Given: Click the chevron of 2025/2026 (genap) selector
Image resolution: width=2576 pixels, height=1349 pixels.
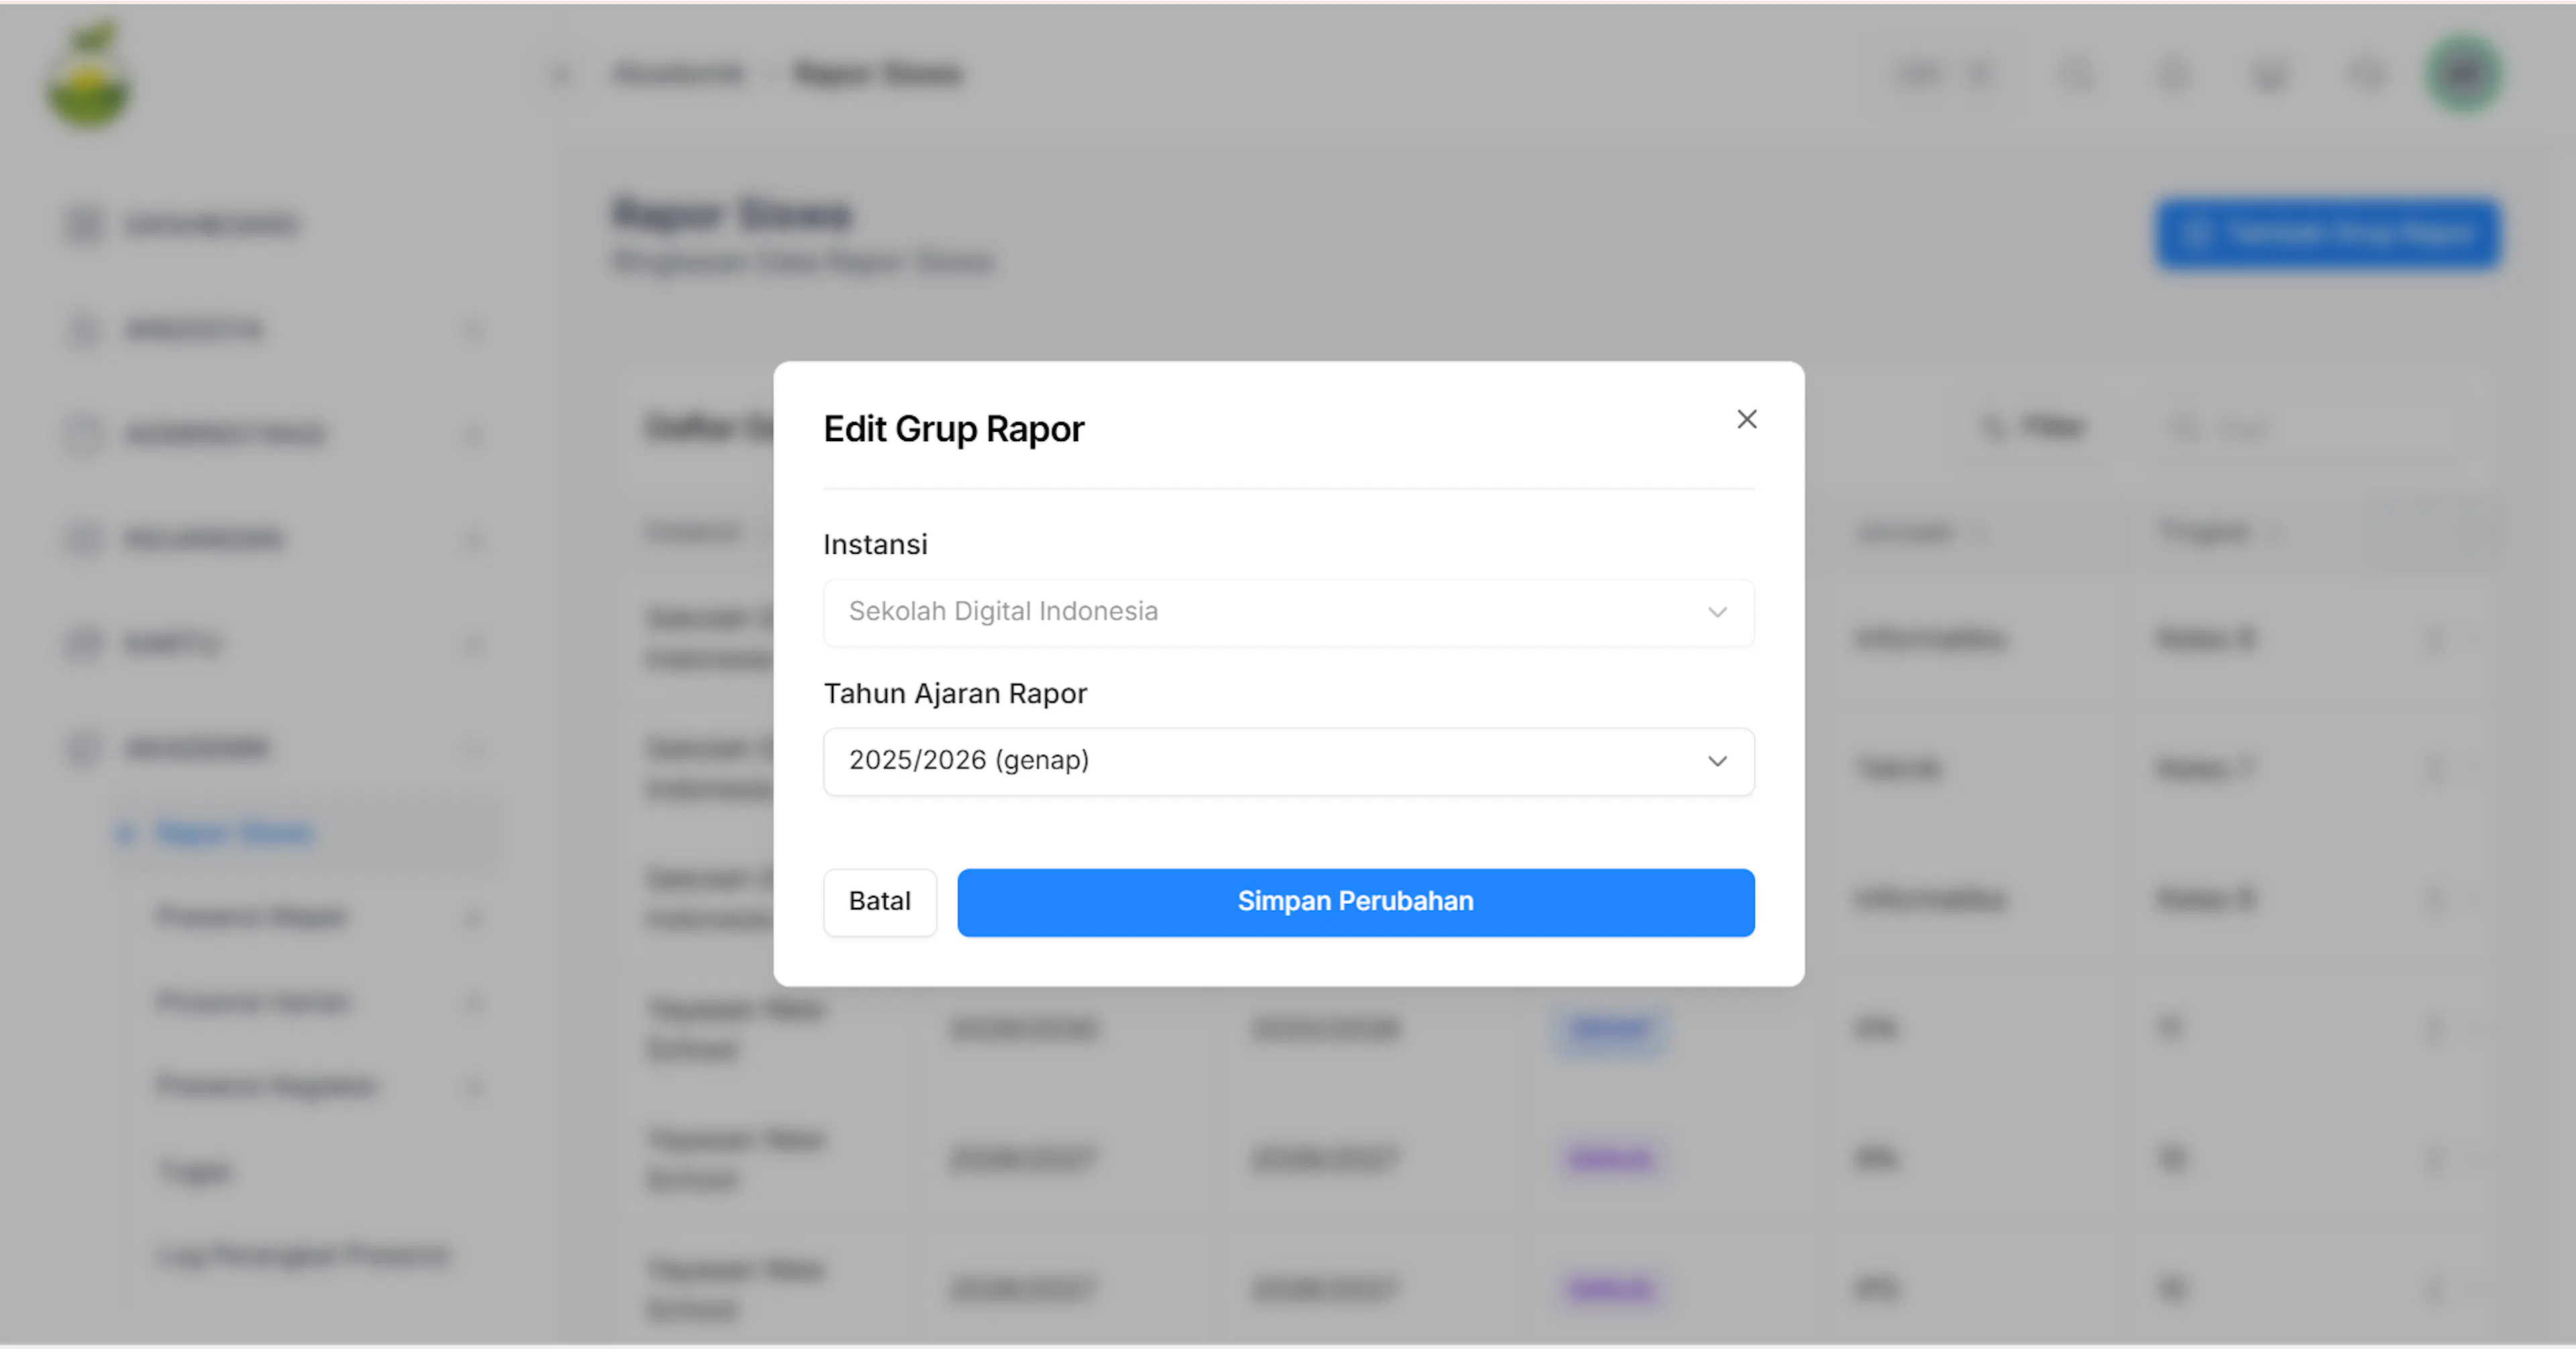Looking at the screenshot, I should coord(1717,762).
